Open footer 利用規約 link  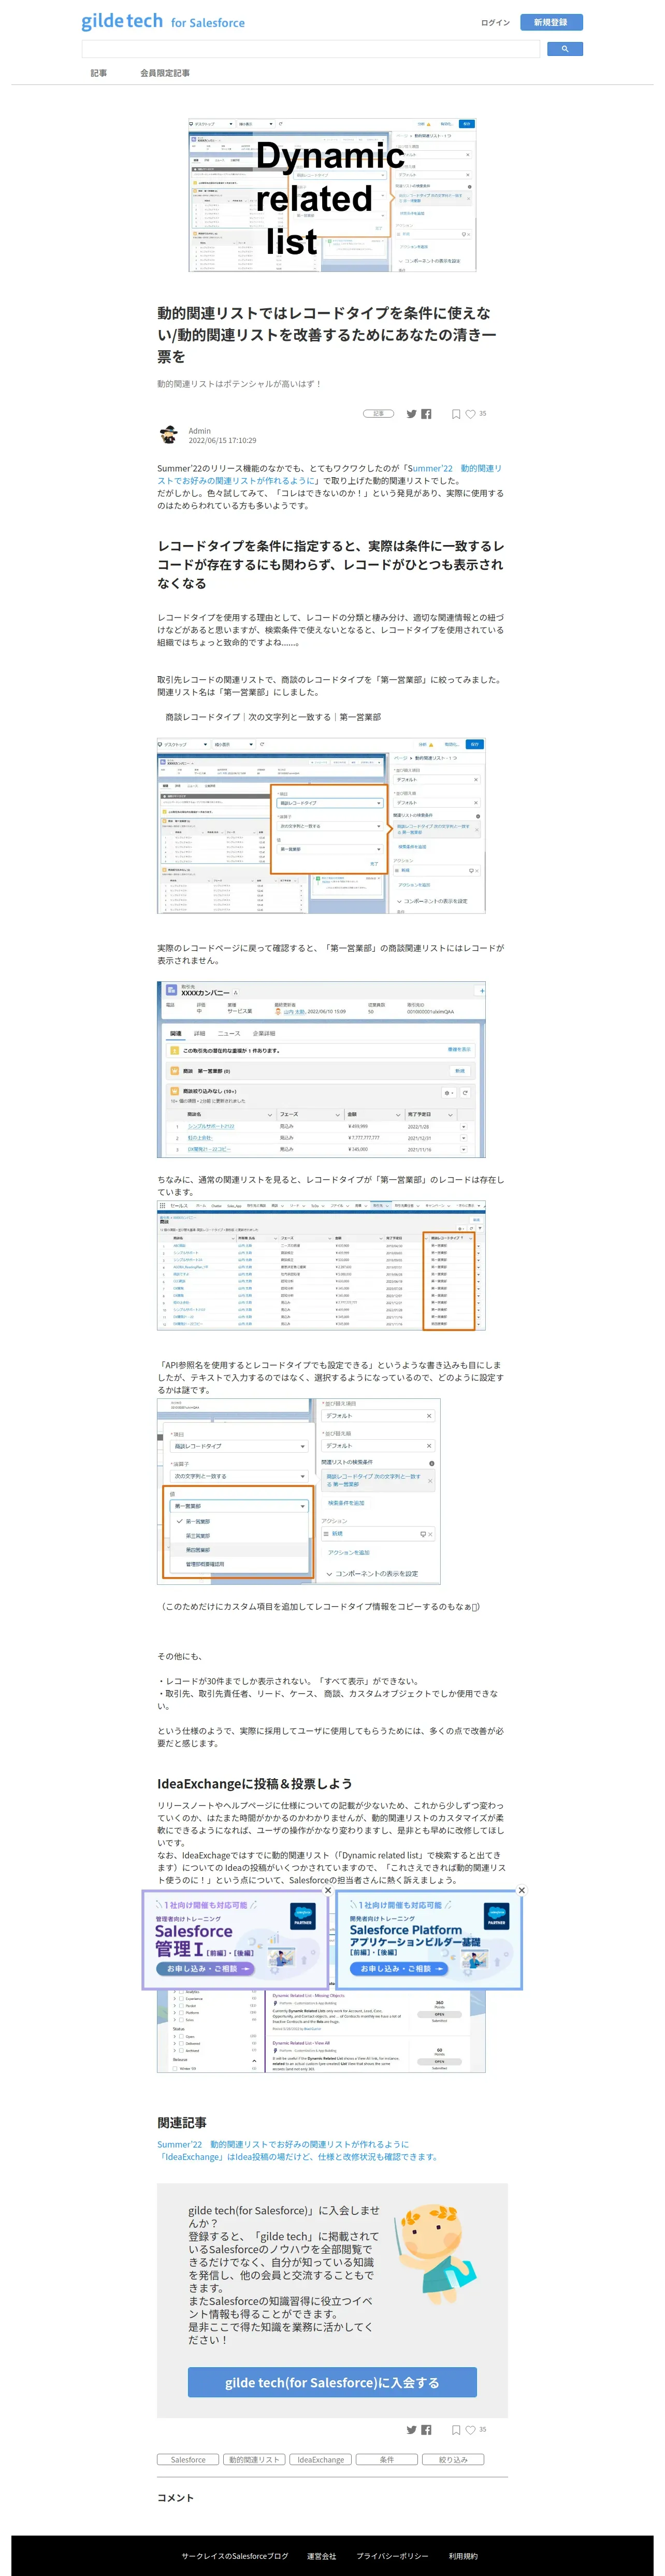pos(463,2556)
